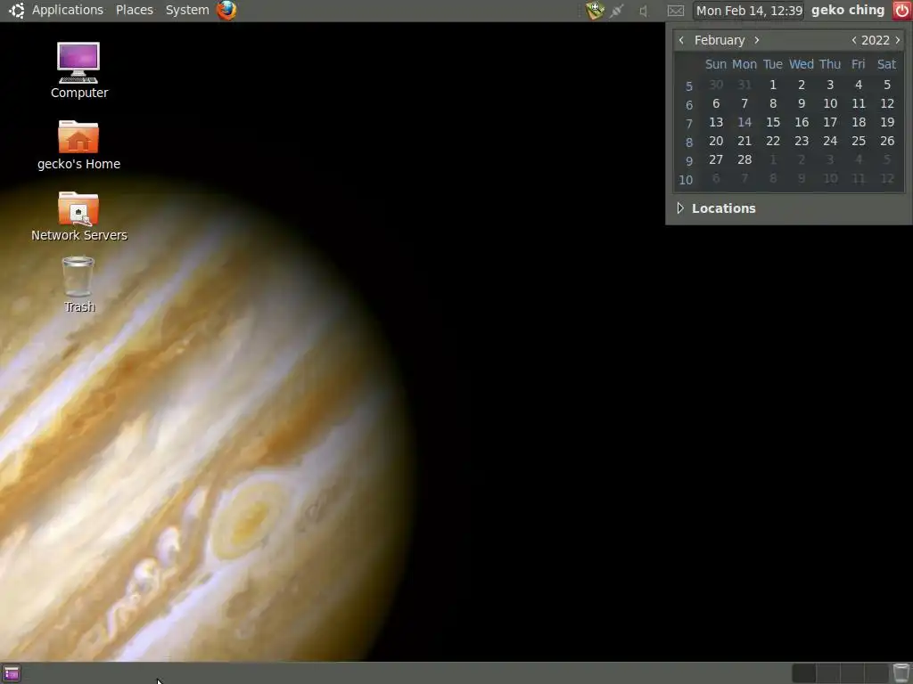Viewport: 913px width, 684px height.
Task: Switch to the third workspace
Action: click(851, 673)
